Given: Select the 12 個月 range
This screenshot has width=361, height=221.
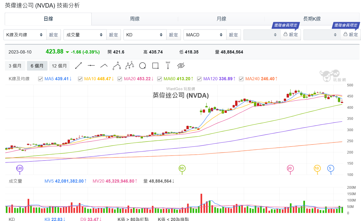Looking at the screenshot, I should [59, 66].
